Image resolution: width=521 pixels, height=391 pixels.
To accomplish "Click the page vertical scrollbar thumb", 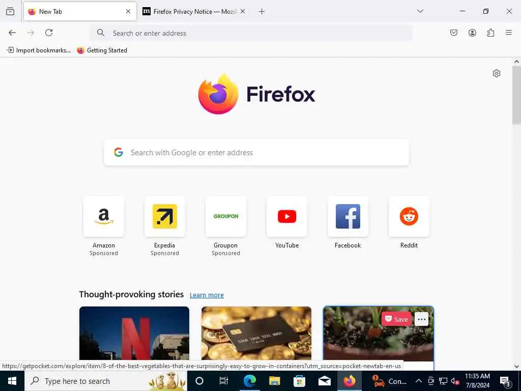I will point(516,95).
